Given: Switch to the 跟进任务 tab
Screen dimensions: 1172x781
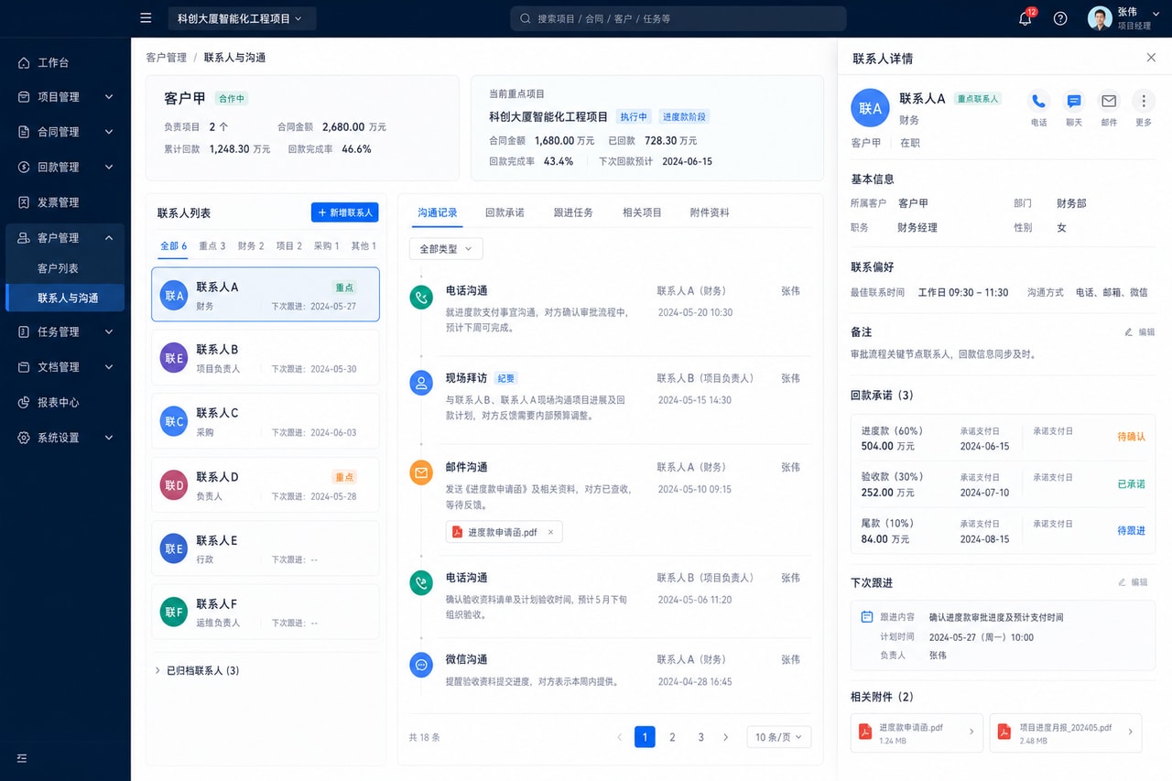Looking at the screenshot, I should tap(573, 212).
